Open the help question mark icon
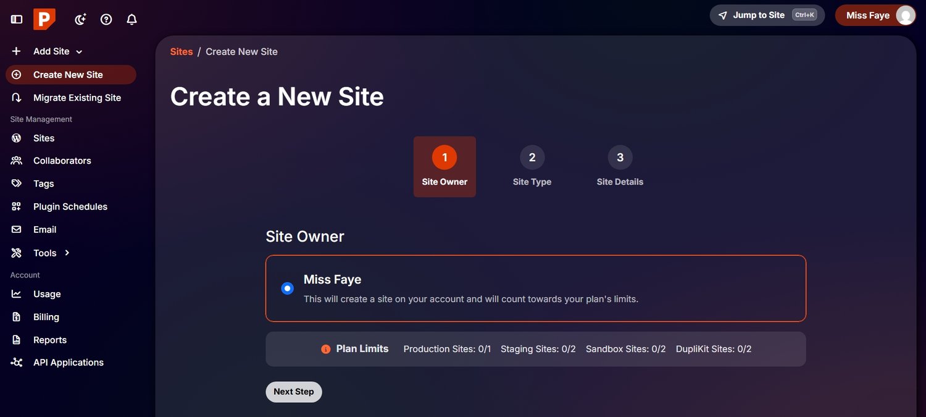The image size is (926, 417). coord(106,19)
